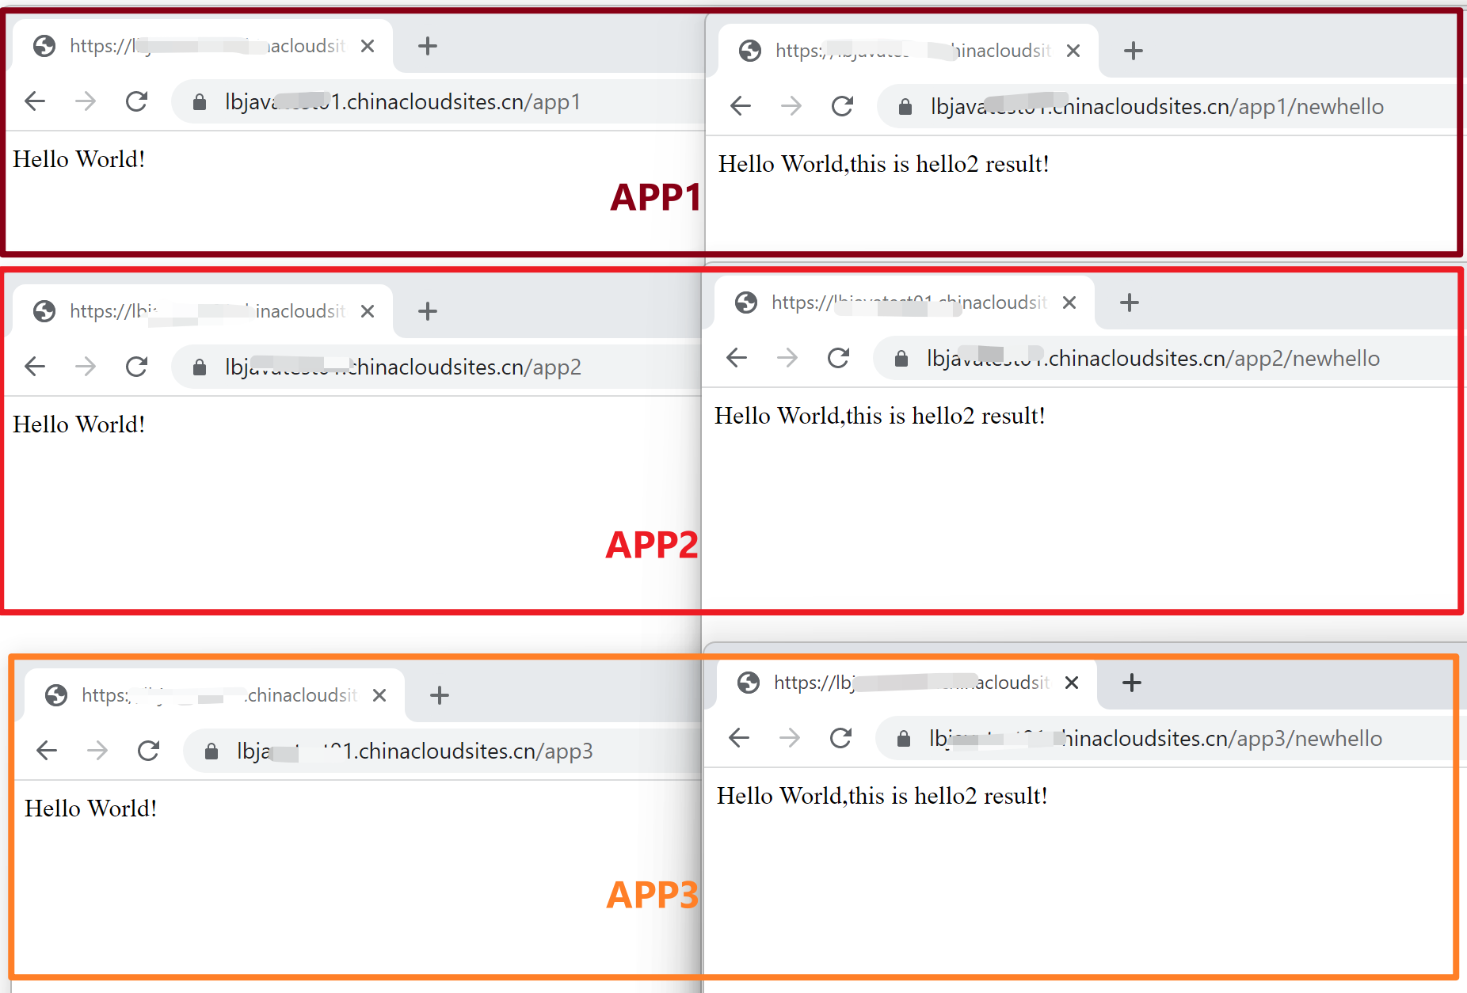Click the reload icon in the /app3/newhello window
Screen dimensions: 1467x993
pyautogui.click(x=840, y=738)
